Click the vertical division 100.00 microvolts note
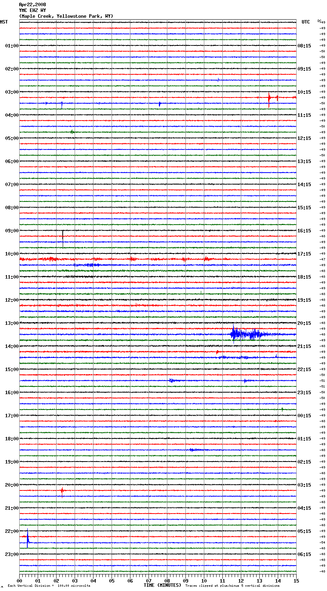This screenshot has height=591, width=327. (49, 586)
